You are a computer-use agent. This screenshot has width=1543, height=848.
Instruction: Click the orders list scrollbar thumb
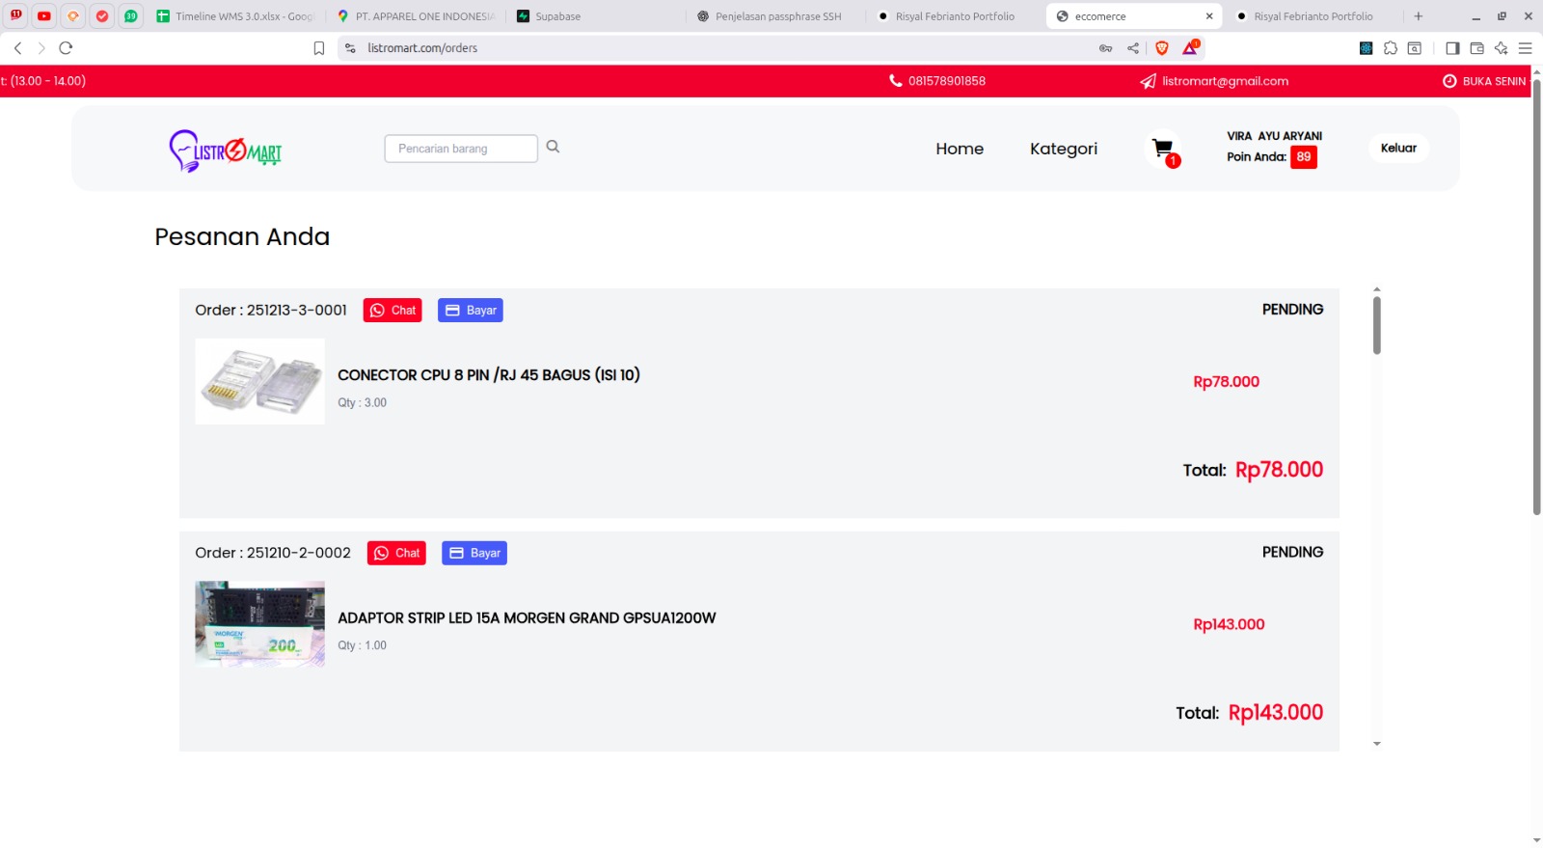pos(1376,325)
